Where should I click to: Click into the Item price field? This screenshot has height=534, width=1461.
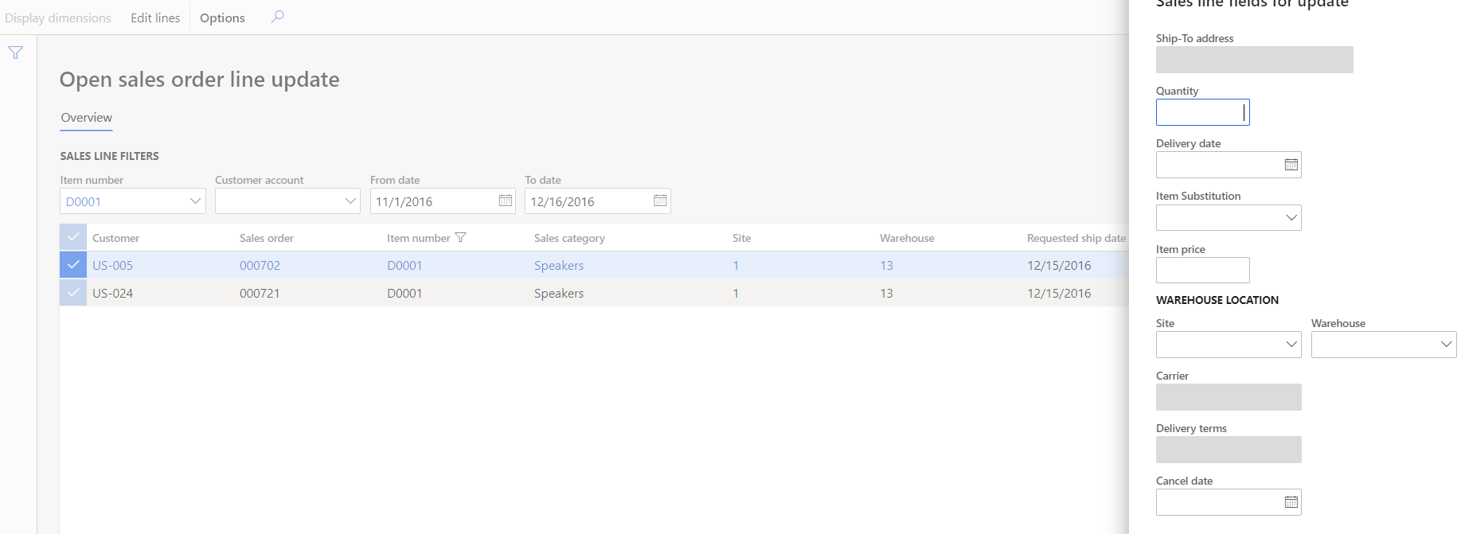point(1202,271)
